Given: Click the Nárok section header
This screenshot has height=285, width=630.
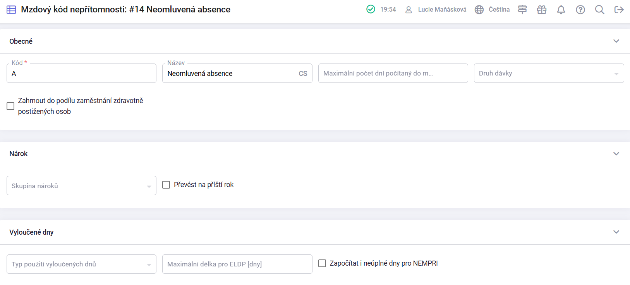Looking at the screenshot, I should tap(315, 154).
